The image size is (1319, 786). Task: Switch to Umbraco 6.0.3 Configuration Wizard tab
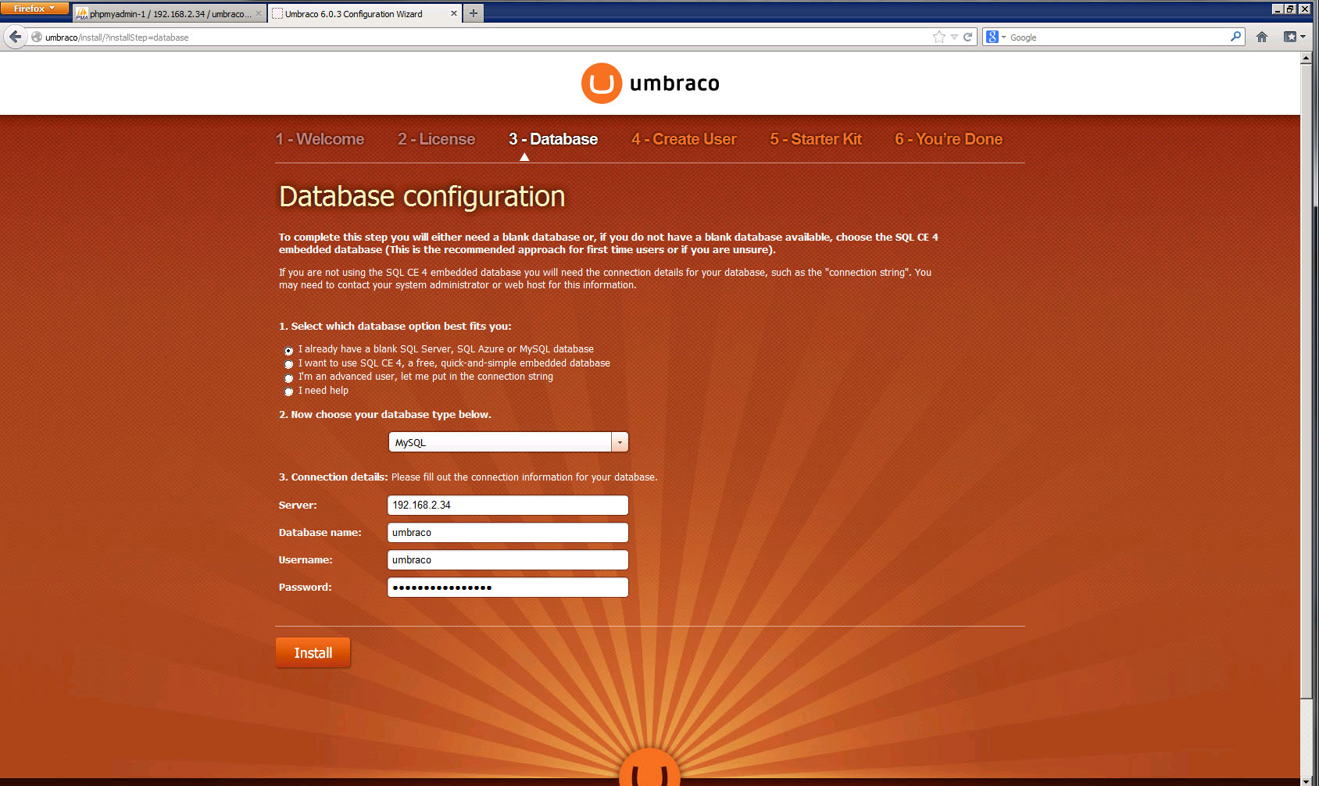(364, 13)
